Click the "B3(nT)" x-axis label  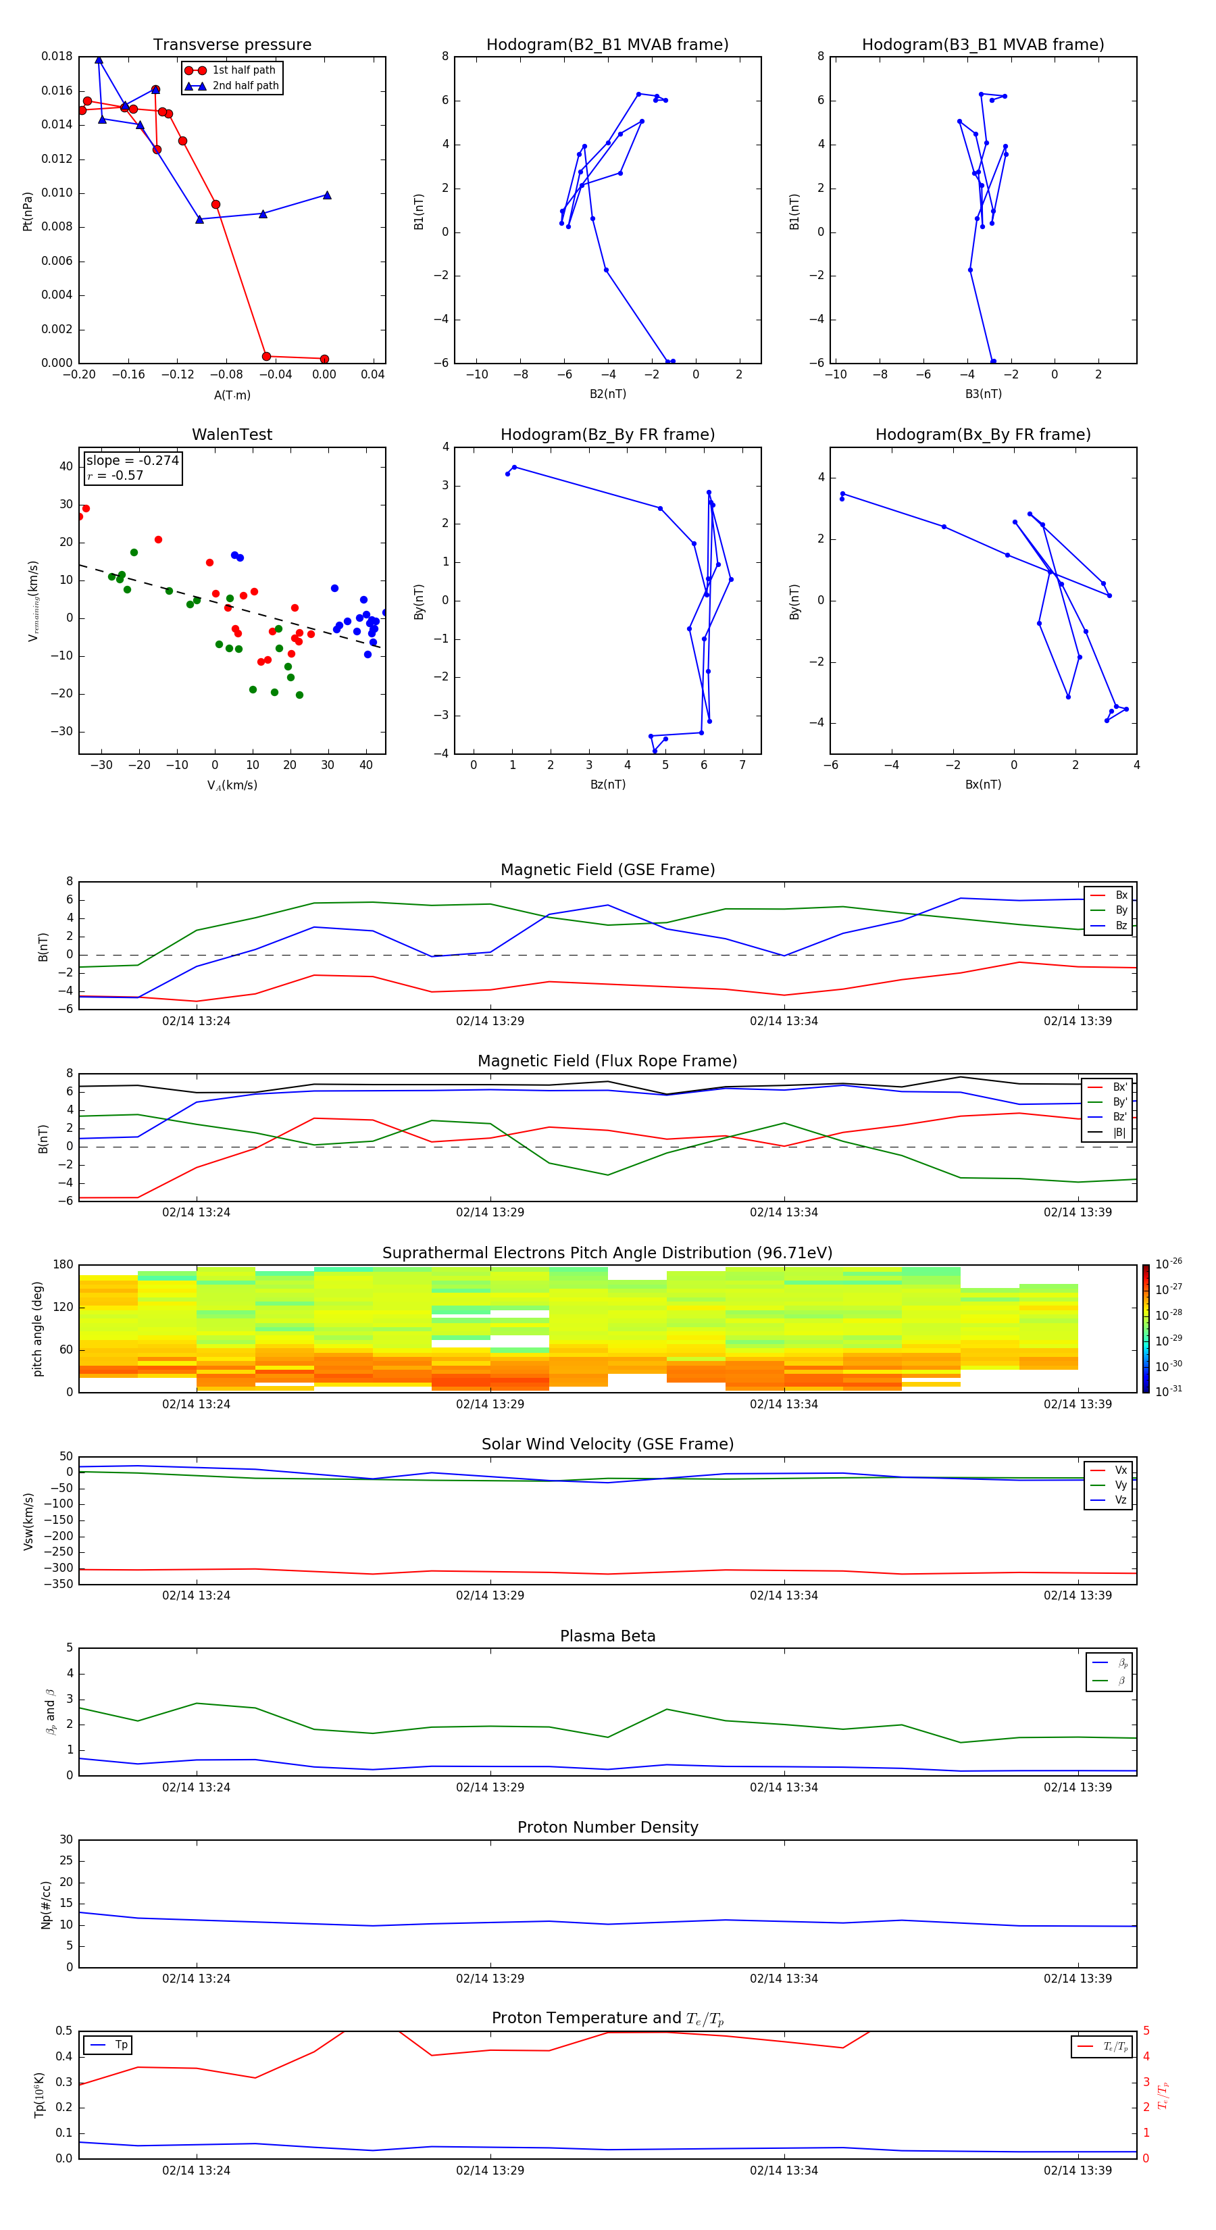coord(983,394)
